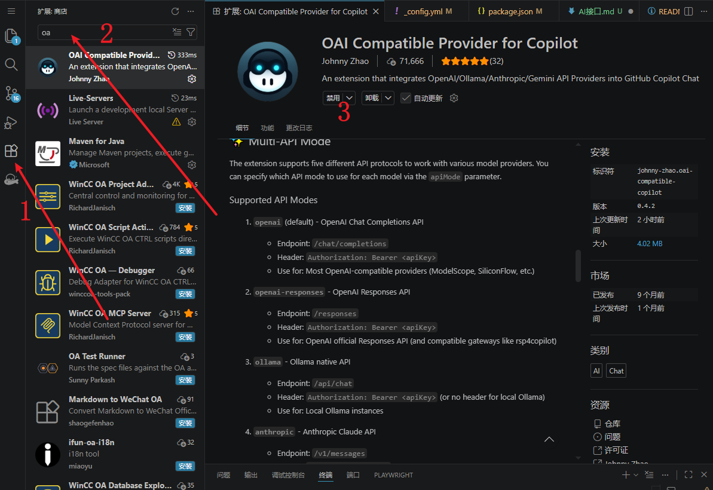The width and height of the screenshot is (713, 490).
Task: Open the Run and Debug view
Action: click(x=11, y=122)
